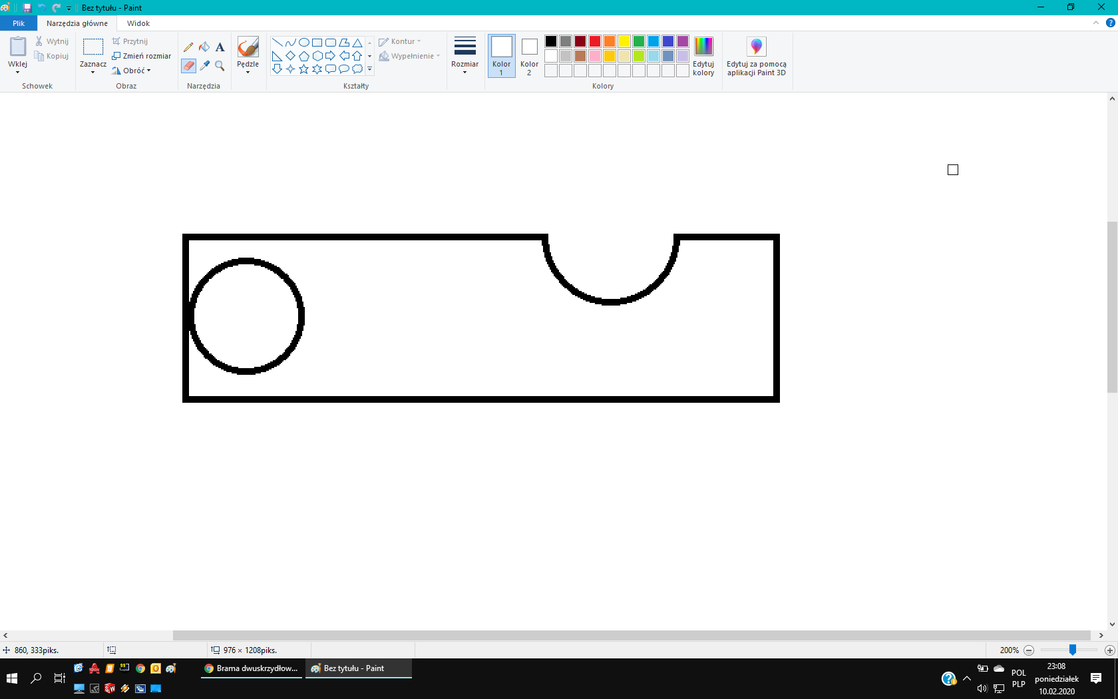
Task: Select the Fill with color bucket
Action: coord(204,47)
